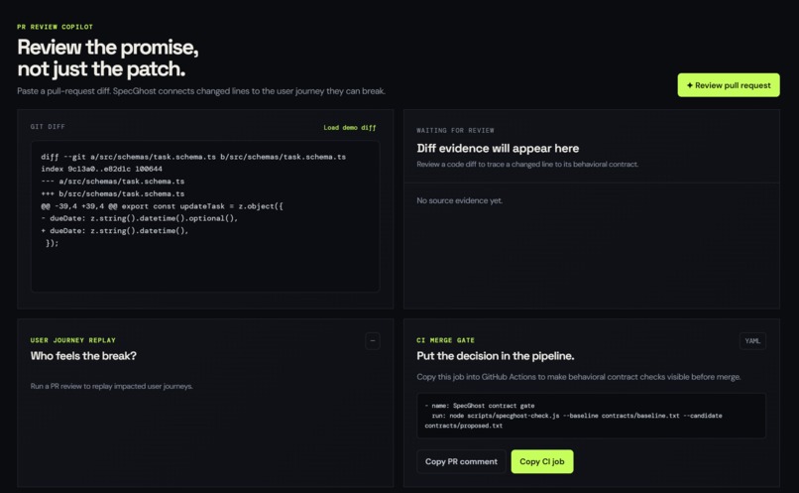Click the added dueDate datetime line
This screenshot has height=493, width=799.
(115, 230)
